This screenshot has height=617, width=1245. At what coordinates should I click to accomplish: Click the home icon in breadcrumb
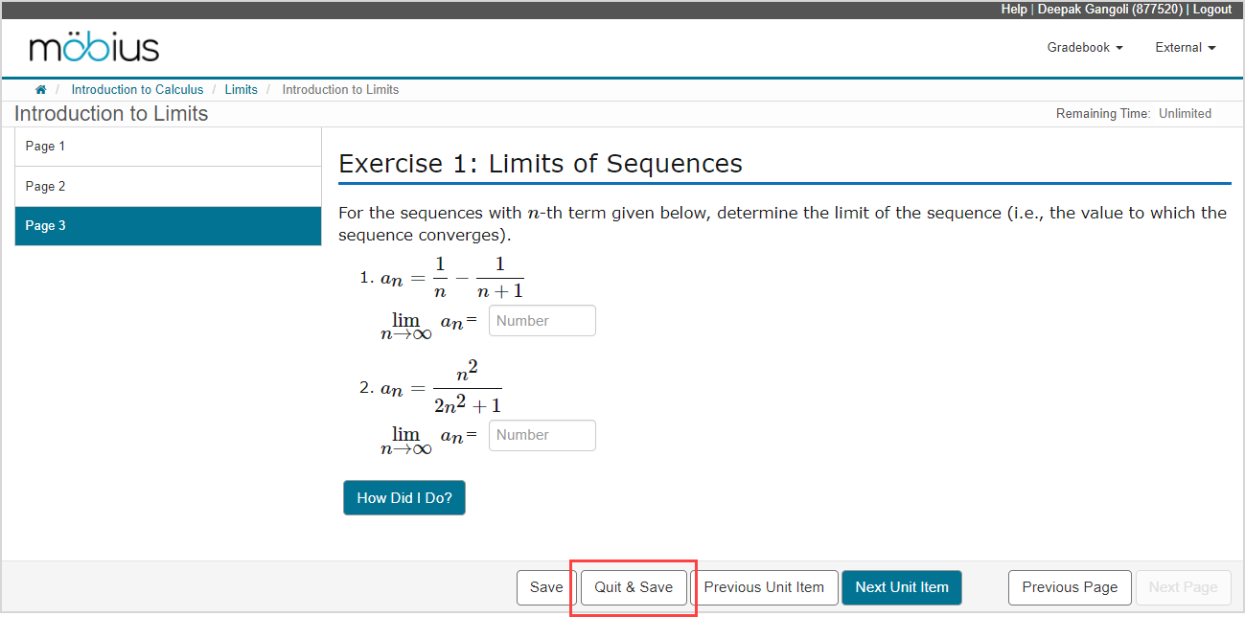click(x=40, y=90)
